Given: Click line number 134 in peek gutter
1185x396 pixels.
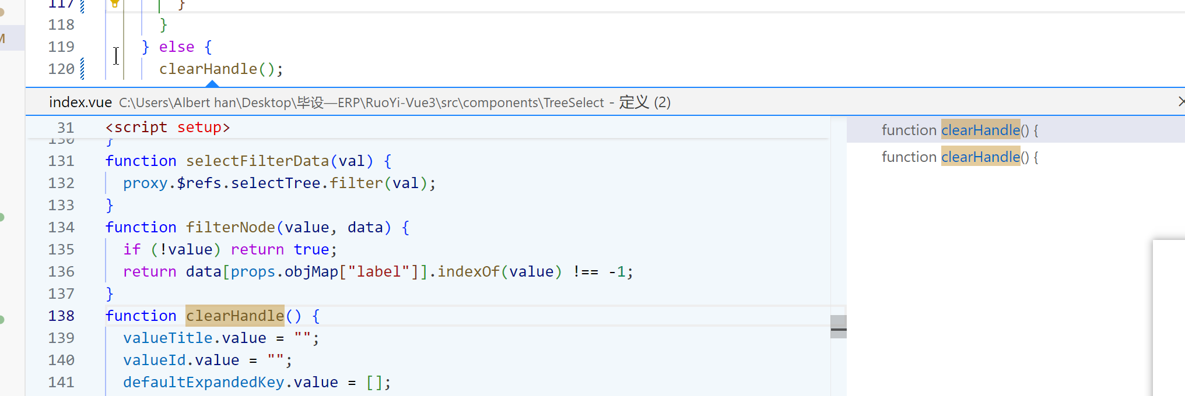Looking at the screenshot, I should pyautogui.click(x=61, y=227).
